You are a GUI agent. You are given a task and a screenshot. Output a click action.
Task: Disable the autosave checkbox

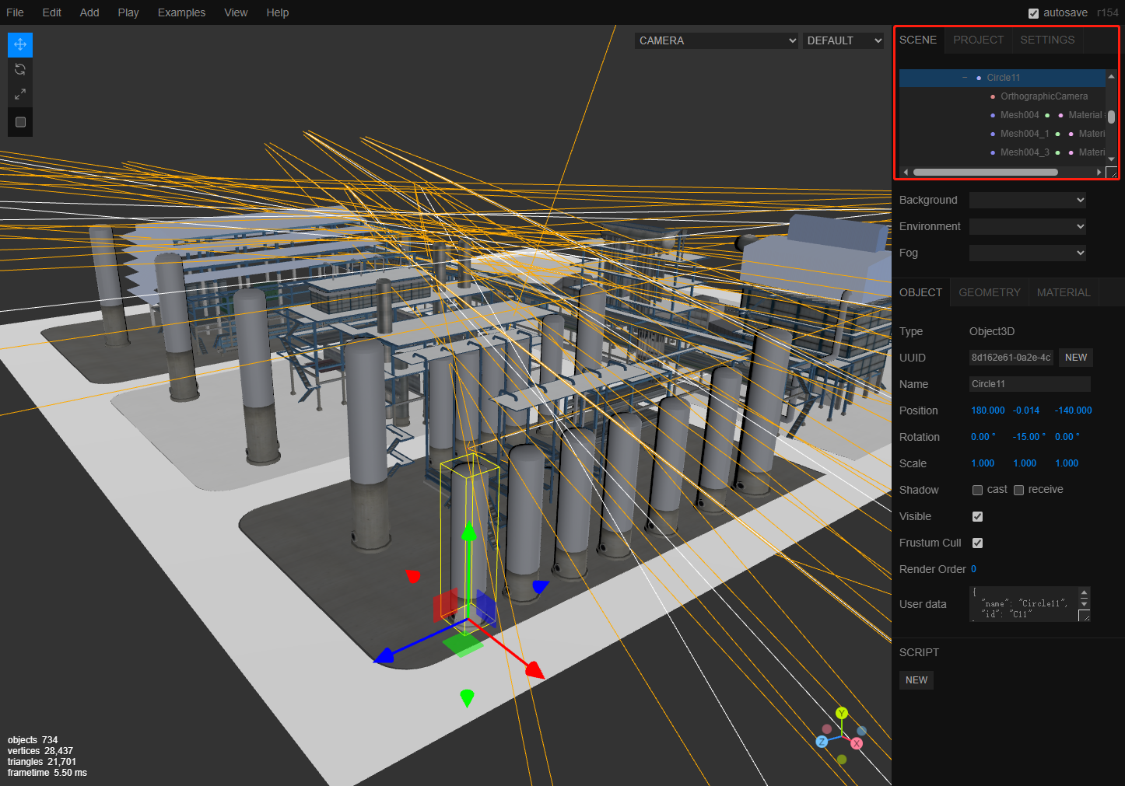pyautogui.click(x=1033, y=13)
